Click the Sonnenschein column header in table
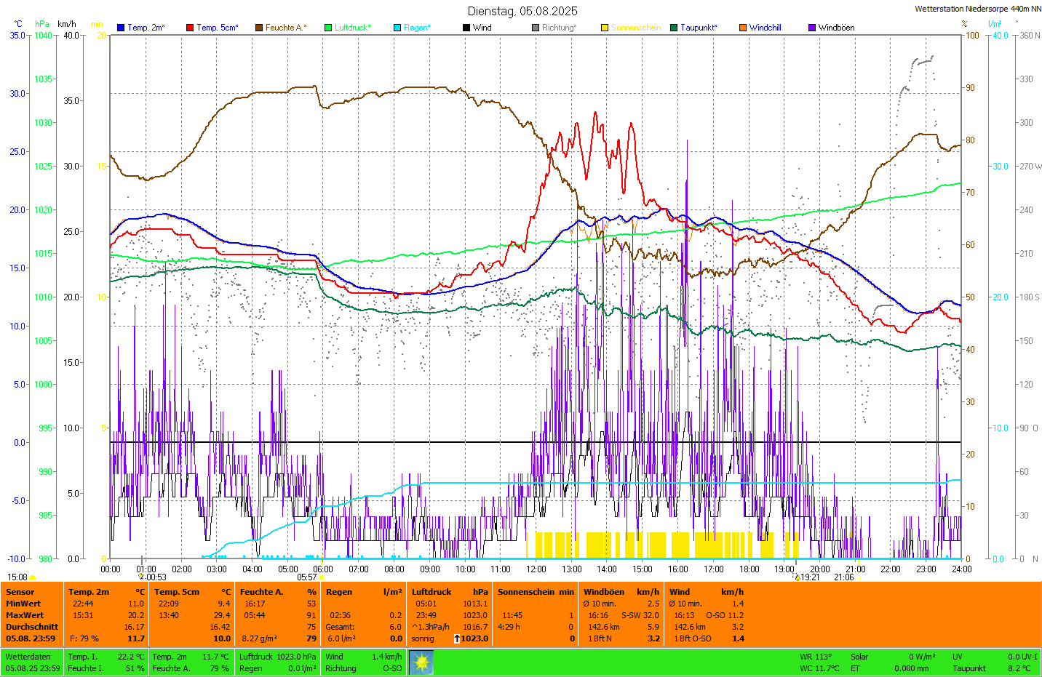 [525, 592]
